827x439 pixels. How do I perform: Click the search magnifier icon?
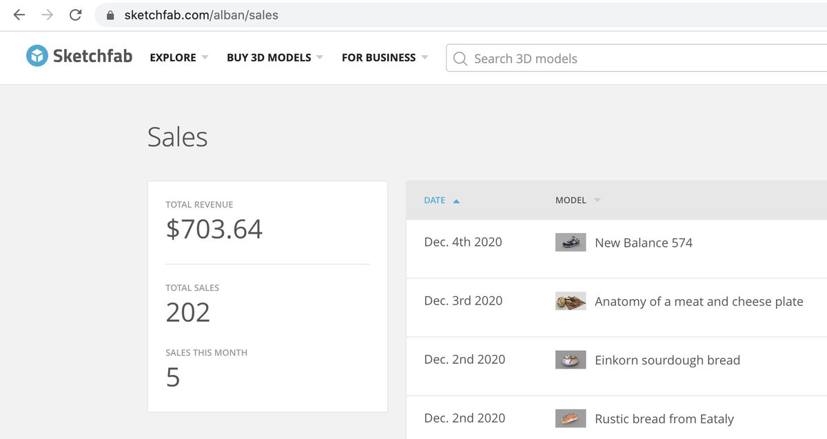click(460, 59)
